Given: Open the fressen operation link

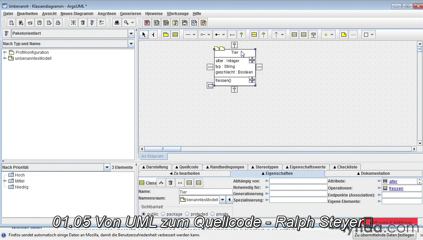Looking at the screenshot, I should (x=396, y=189).
